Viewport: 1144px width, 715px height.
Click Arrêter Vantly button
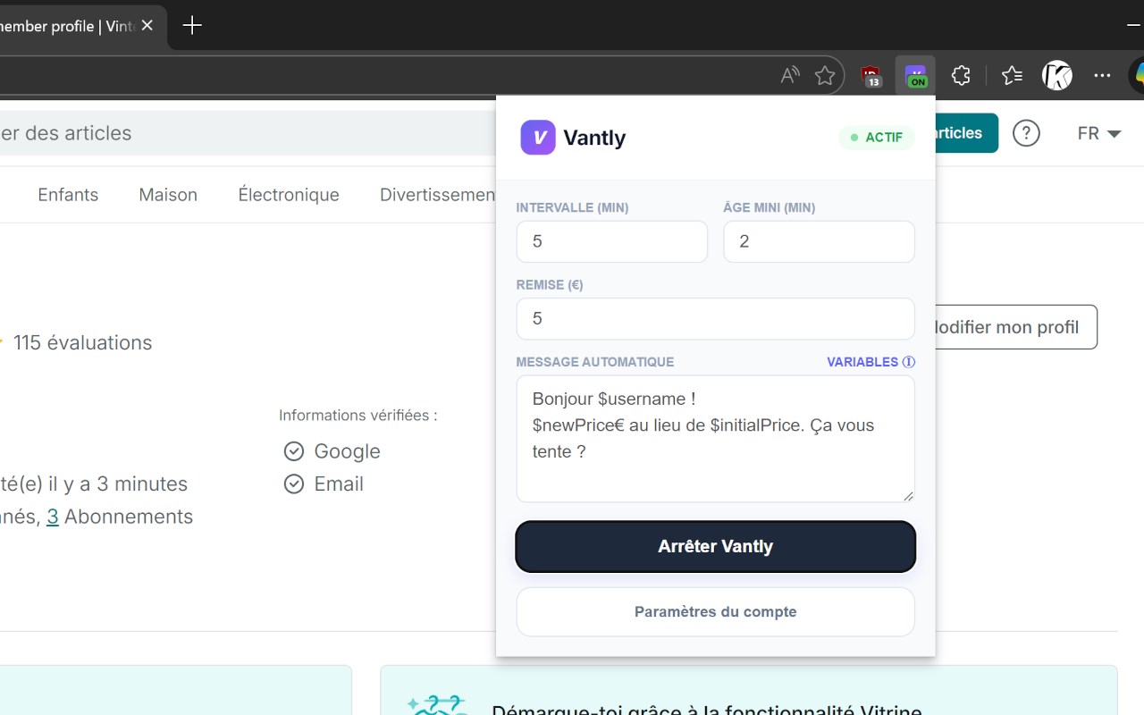[716, 546]
